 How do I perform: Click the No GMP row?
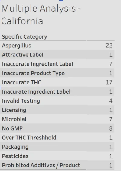point(57,128)
